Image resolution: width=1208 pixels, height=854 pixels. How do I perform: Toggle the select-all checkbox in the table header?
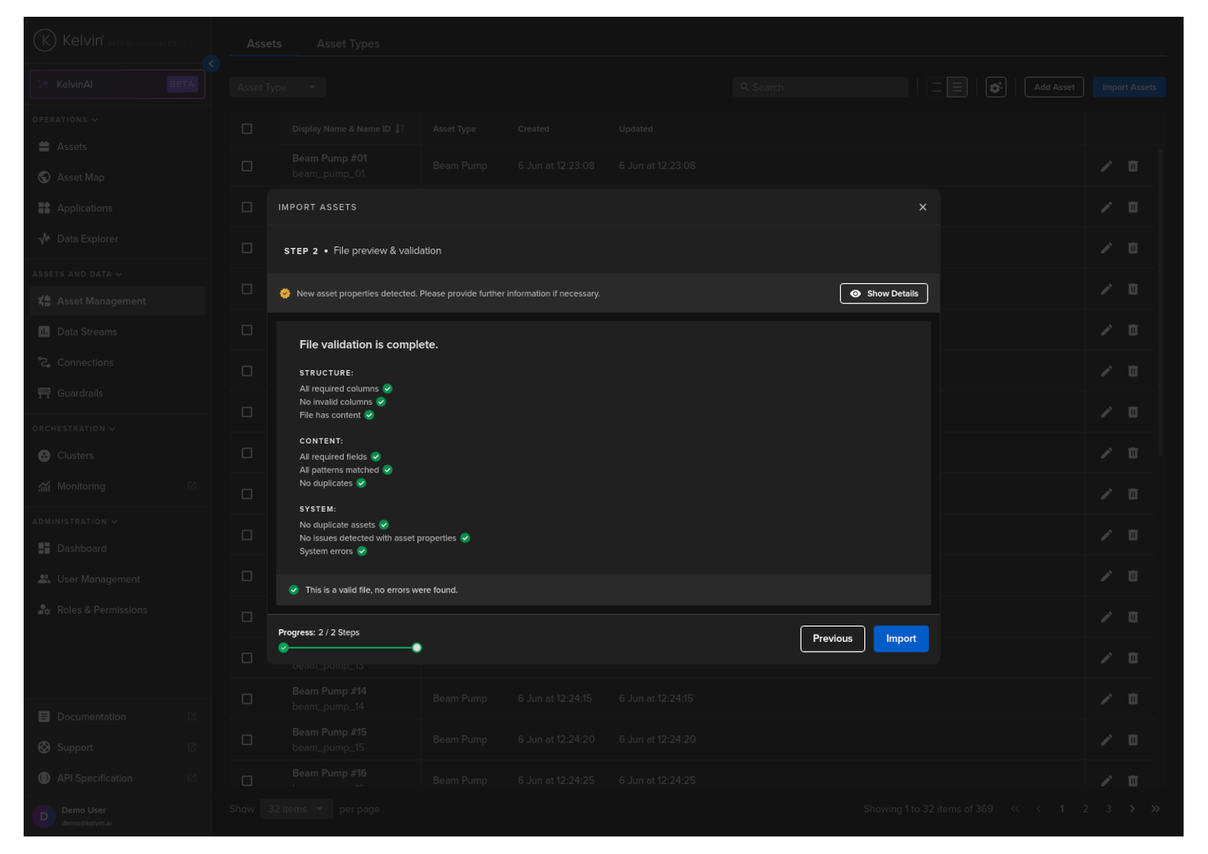[247, 129]
